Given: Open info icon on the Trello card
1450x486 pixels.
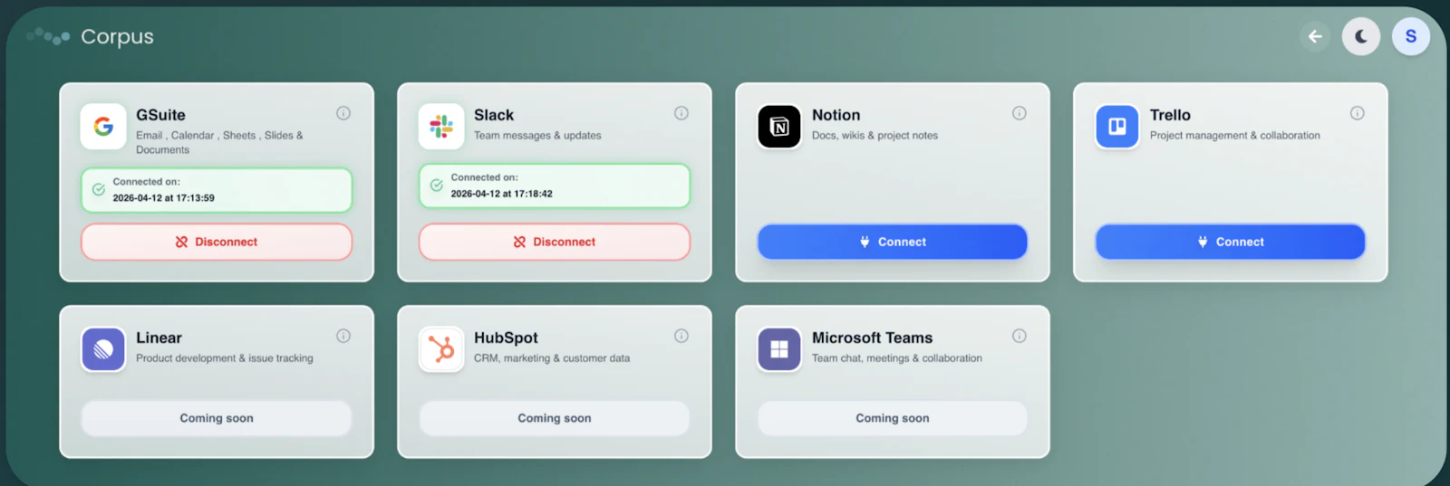Looking at the screenshot, I should [1358, 113].
